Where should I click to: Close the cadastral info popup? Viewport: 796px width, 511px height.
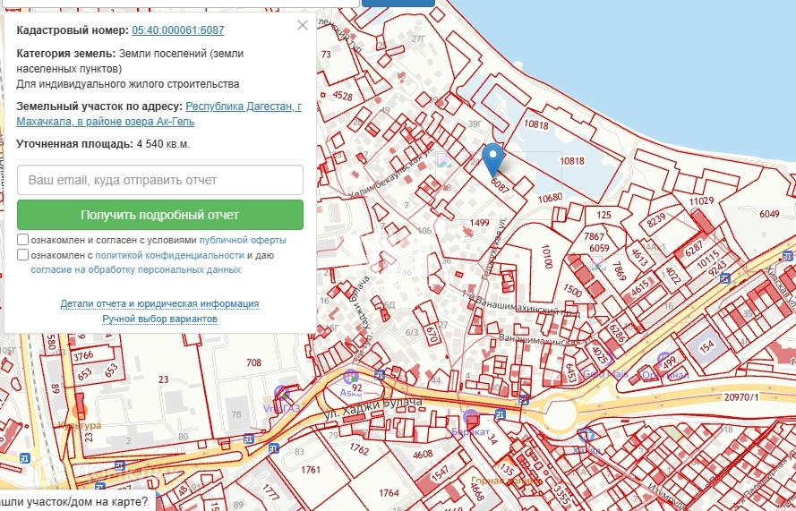click(303, 25)
